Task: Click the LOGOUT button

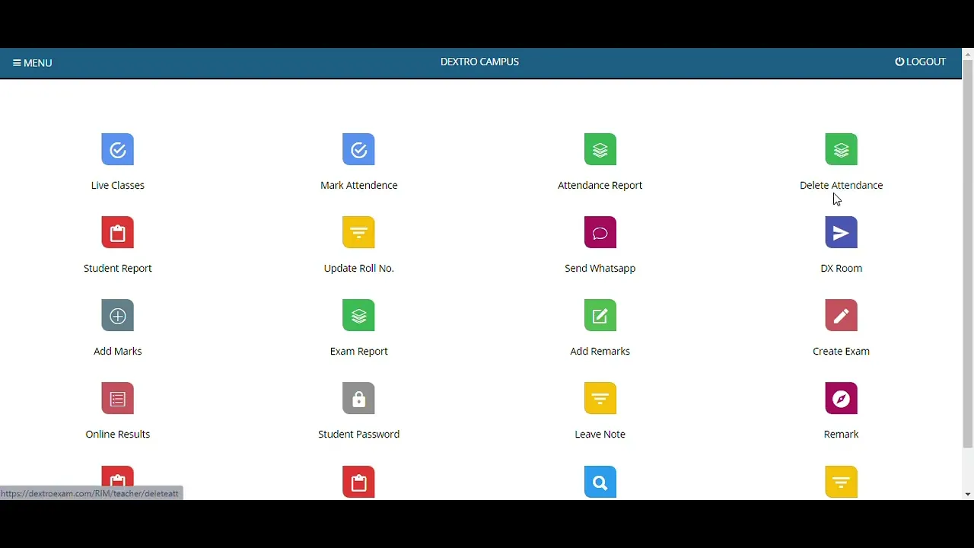Action: pos(921,62)
